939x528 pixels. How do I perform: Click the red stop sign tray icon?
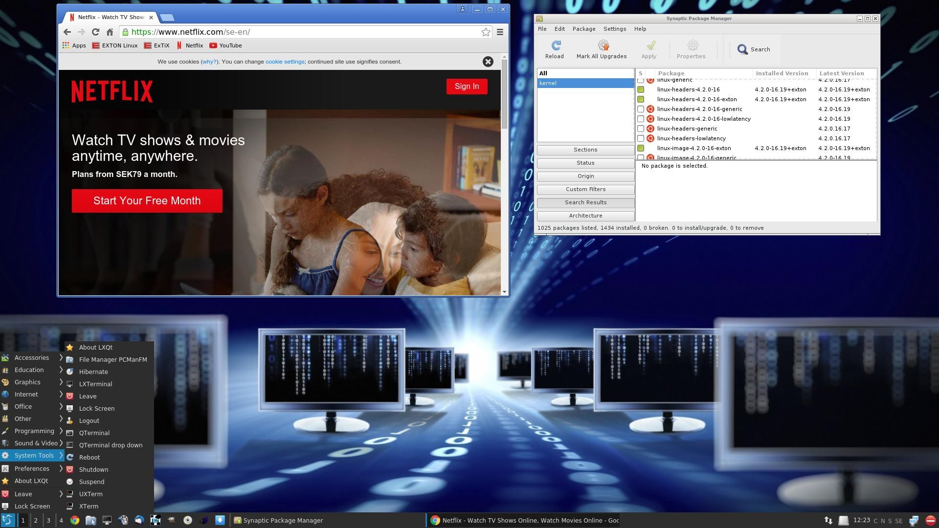coord(931,521)
